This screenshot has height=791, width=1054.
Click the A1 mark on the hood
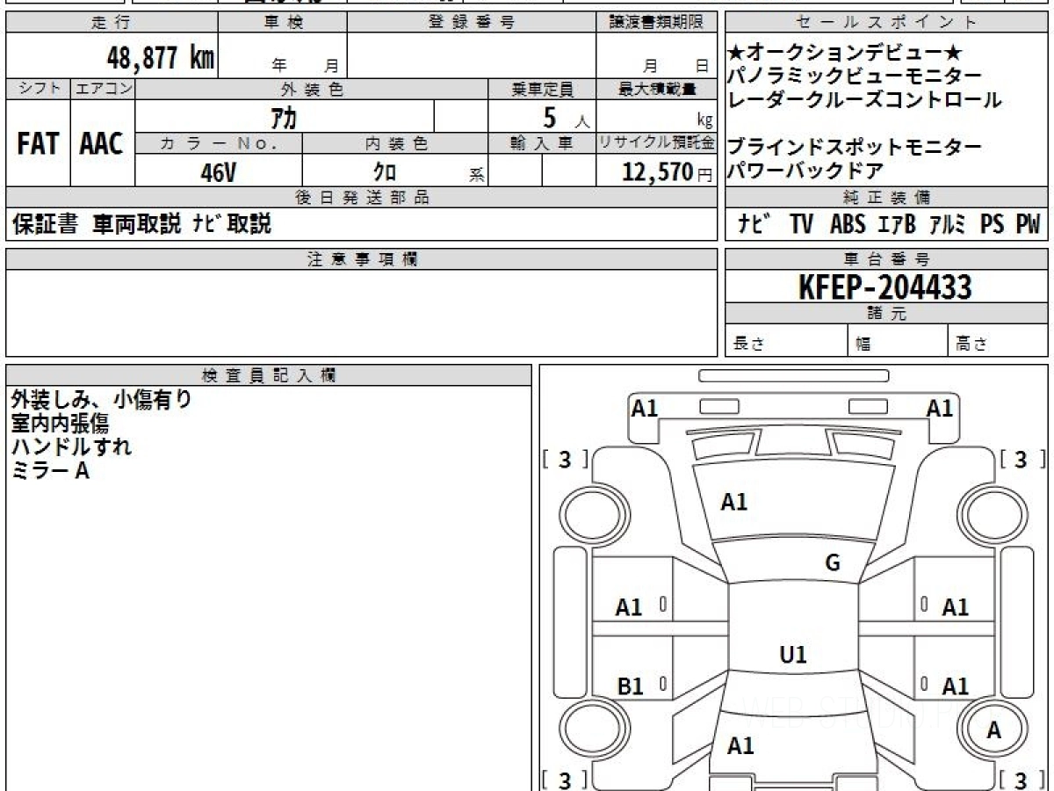point(733,503)
